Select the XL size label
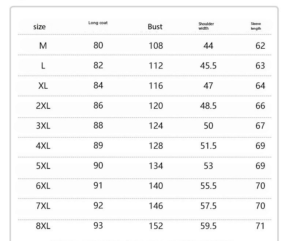This screenshot has height=241, width=289. (43, 86)
